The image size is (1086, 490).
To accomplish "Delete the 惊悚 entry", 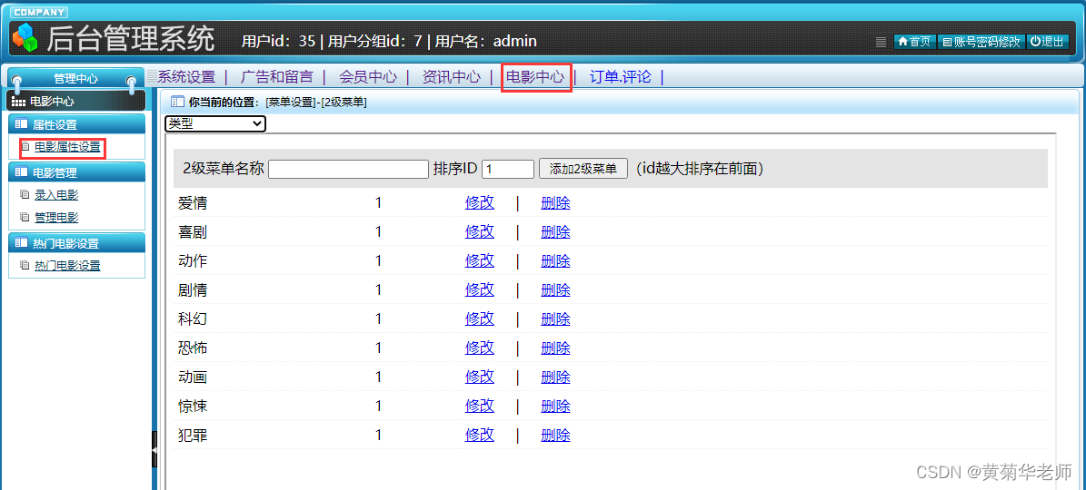I will coord(555,407).
